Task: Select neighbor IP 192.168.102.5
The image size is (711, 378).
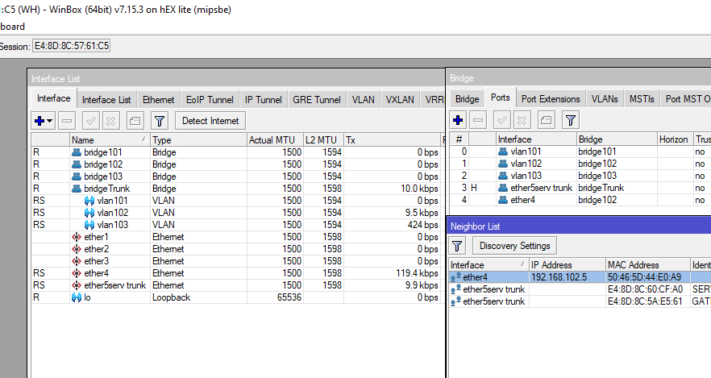Action: coord(559,277)
